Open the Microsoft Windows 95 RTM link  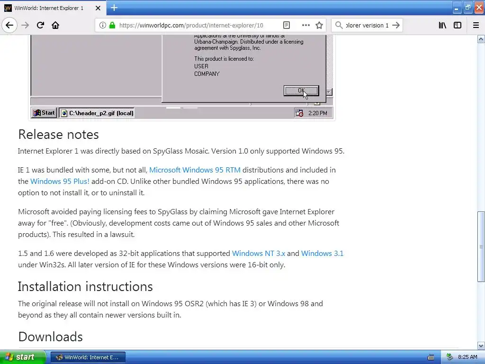(195, 170)
